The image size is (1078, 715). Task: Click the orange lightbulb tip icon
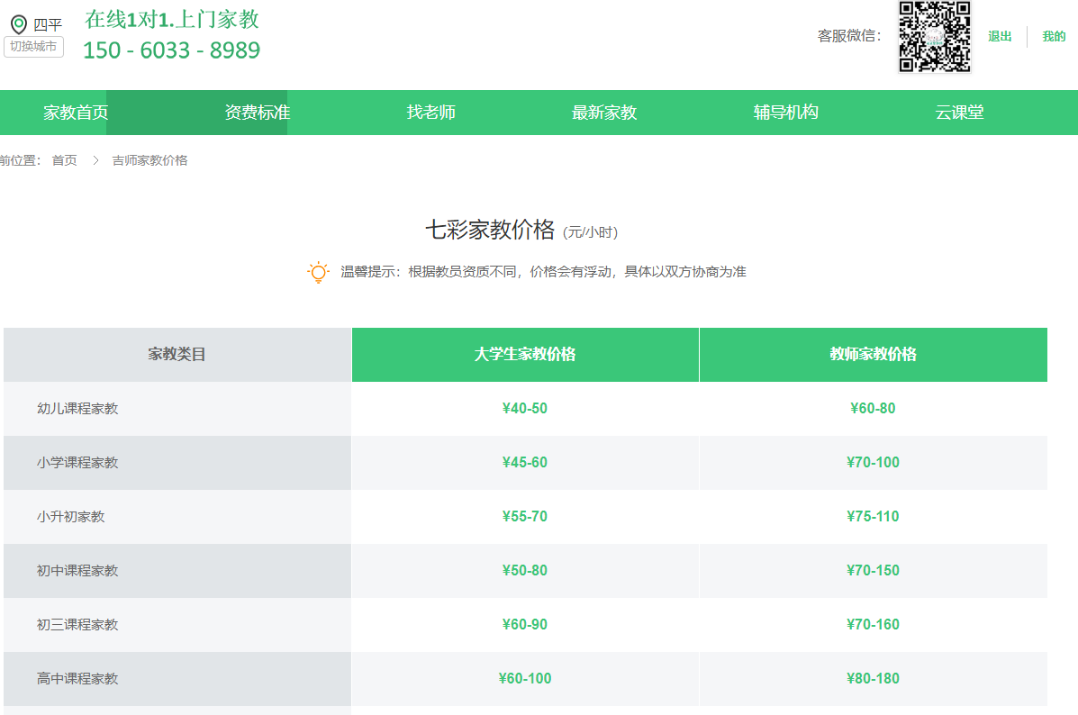pyautogui.click(x=318, y=272)
